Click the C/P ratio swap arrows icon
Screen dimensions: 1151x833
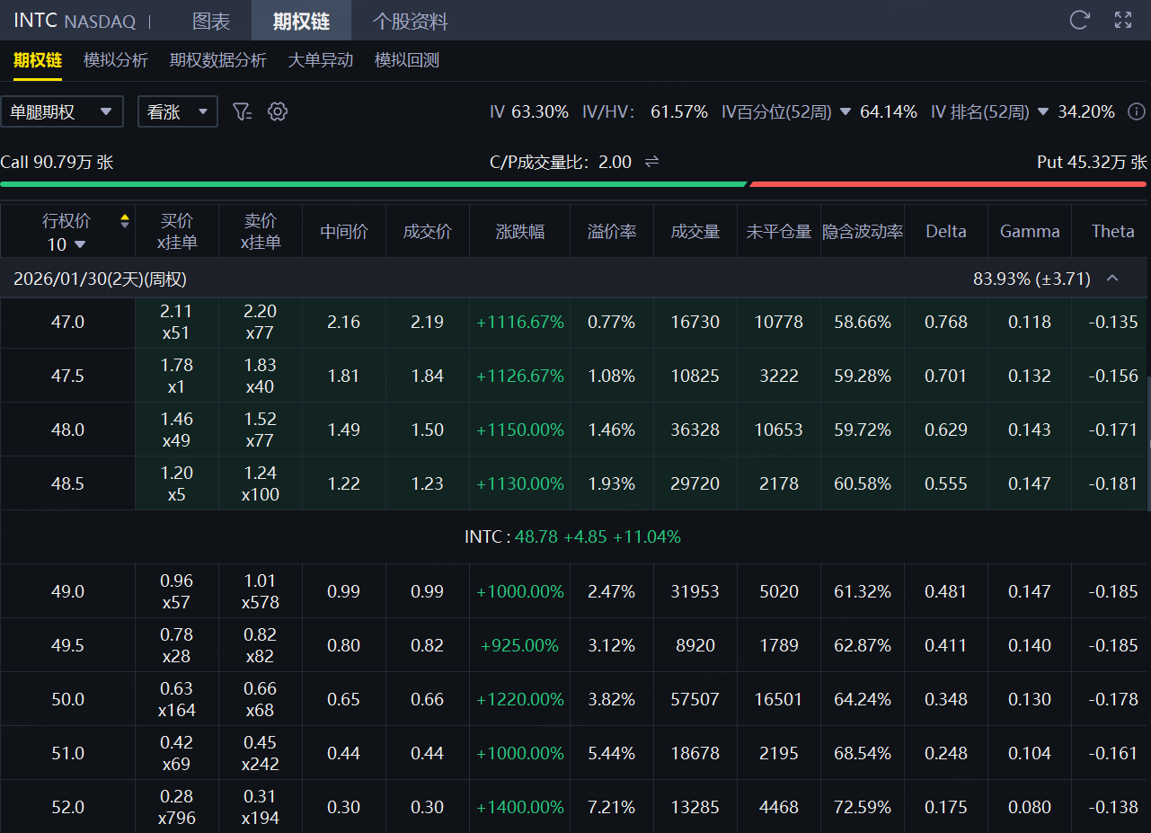pos(652,162)
